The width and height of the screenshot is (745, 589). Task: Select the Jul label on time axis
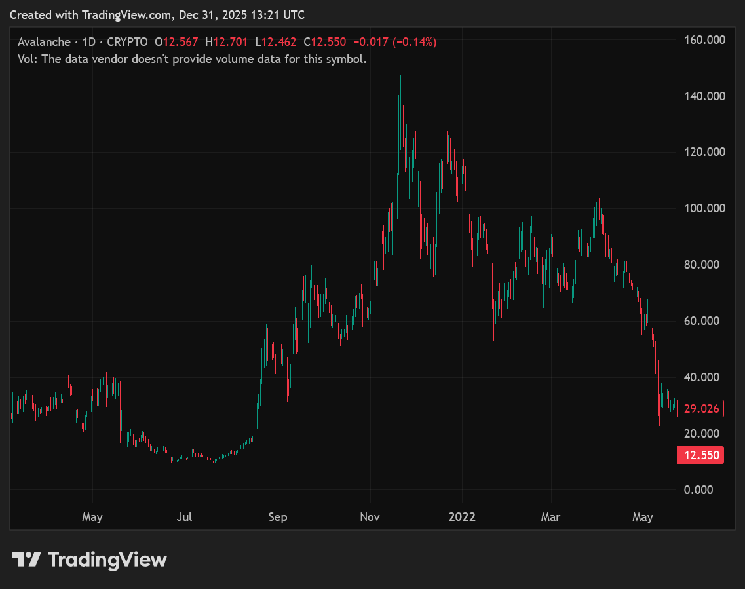[185, 517]
